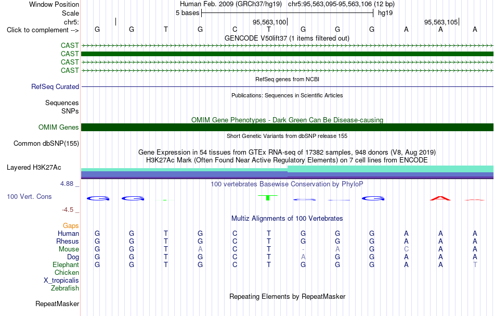Open 'Repeating Elements by RepeatMasker' track title
Screen dimensions: 494x316
[x=287, y=296]
